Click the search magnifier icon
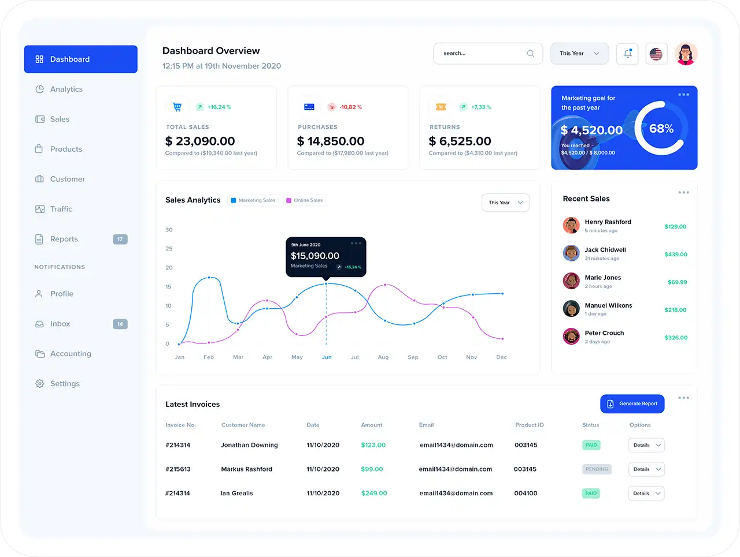Image resolution: width=740 pixels, height=557 pixels. pyautogui.click(x=530, y=53)
